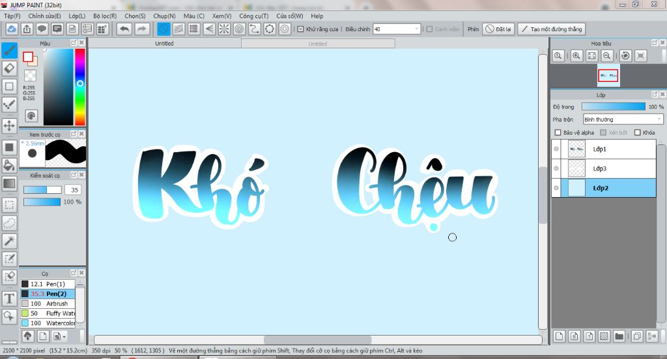Add a new layer folder
This screenshot has width=667, height=359.
tap(619, 336)
